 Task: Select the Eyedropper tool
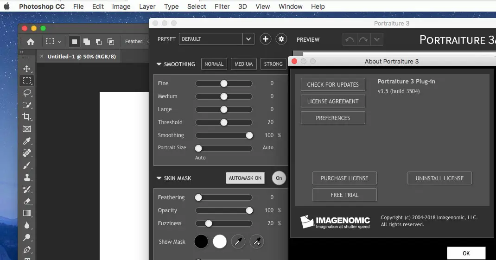27,141
